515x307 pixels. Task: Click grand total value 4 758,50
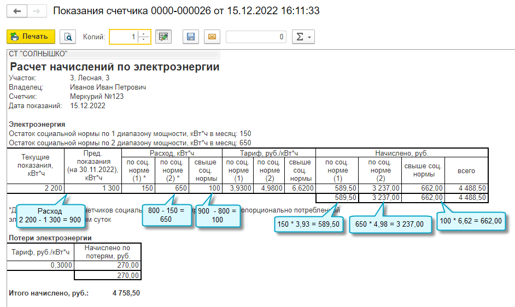point(126,293)
